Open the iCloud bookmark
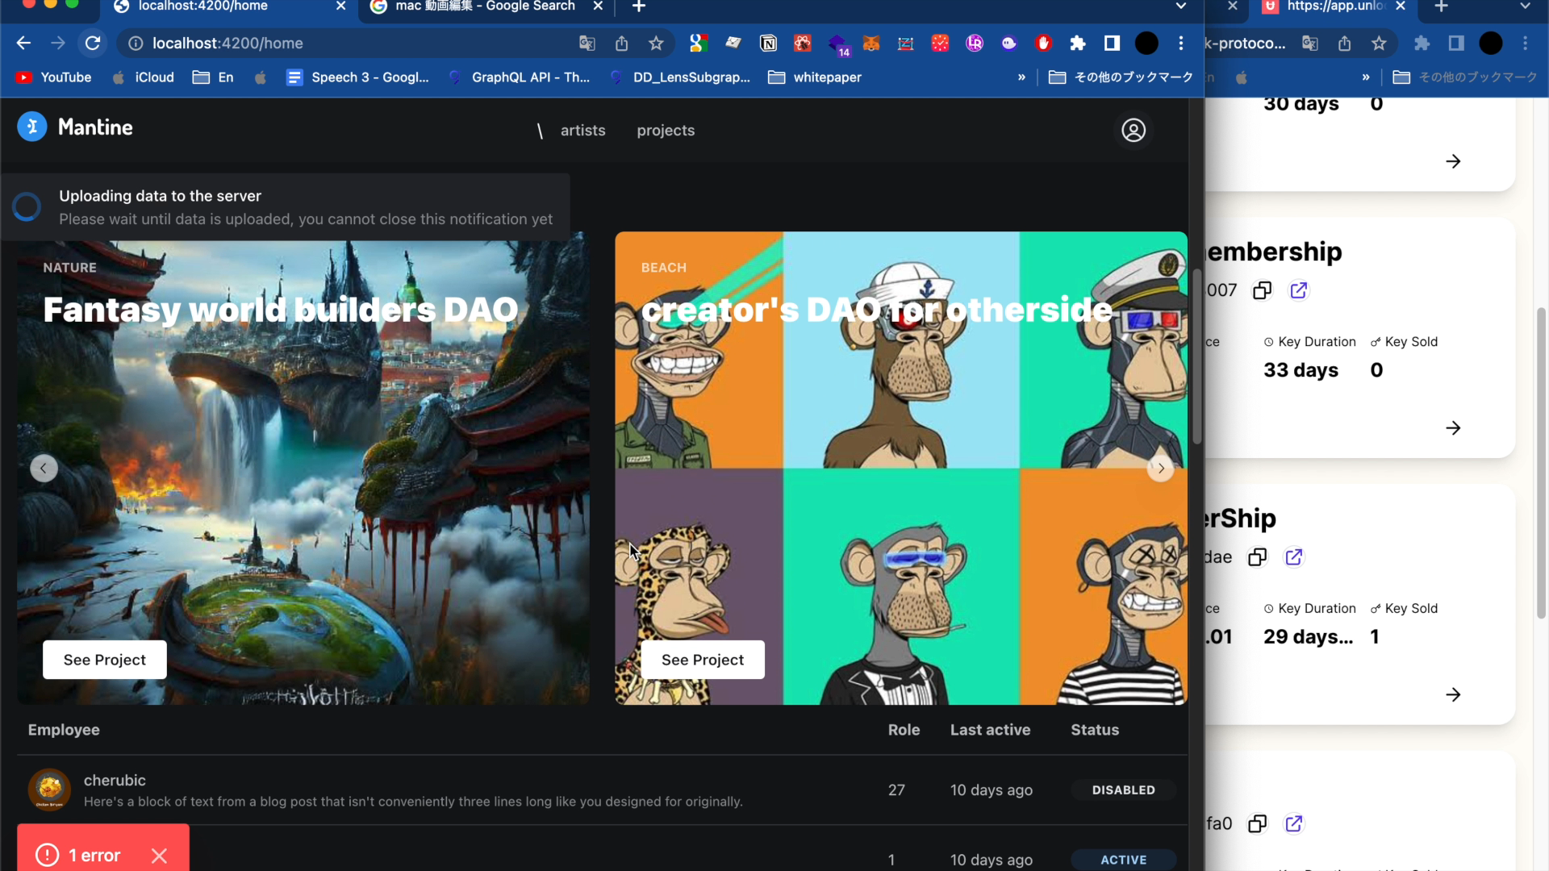This screenshot has height=871, width=1549. [143, 77]
